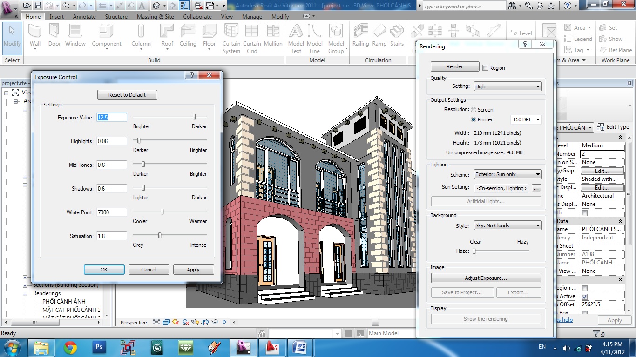The height and width of the screenshot is (357, 636).
Task: Click the Adjust Exposure button
Action: point(486,278)
